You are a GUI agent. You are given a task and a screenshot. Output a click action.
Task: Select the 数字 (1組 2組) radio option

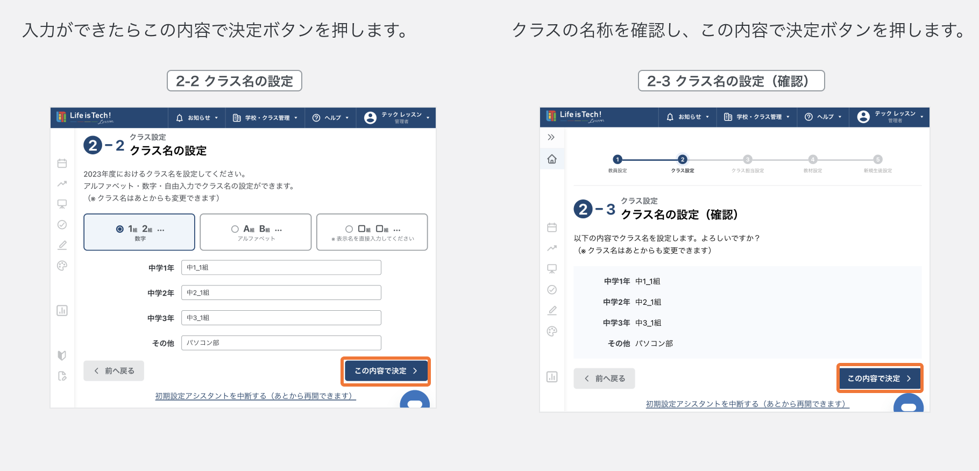click(120, 229)
